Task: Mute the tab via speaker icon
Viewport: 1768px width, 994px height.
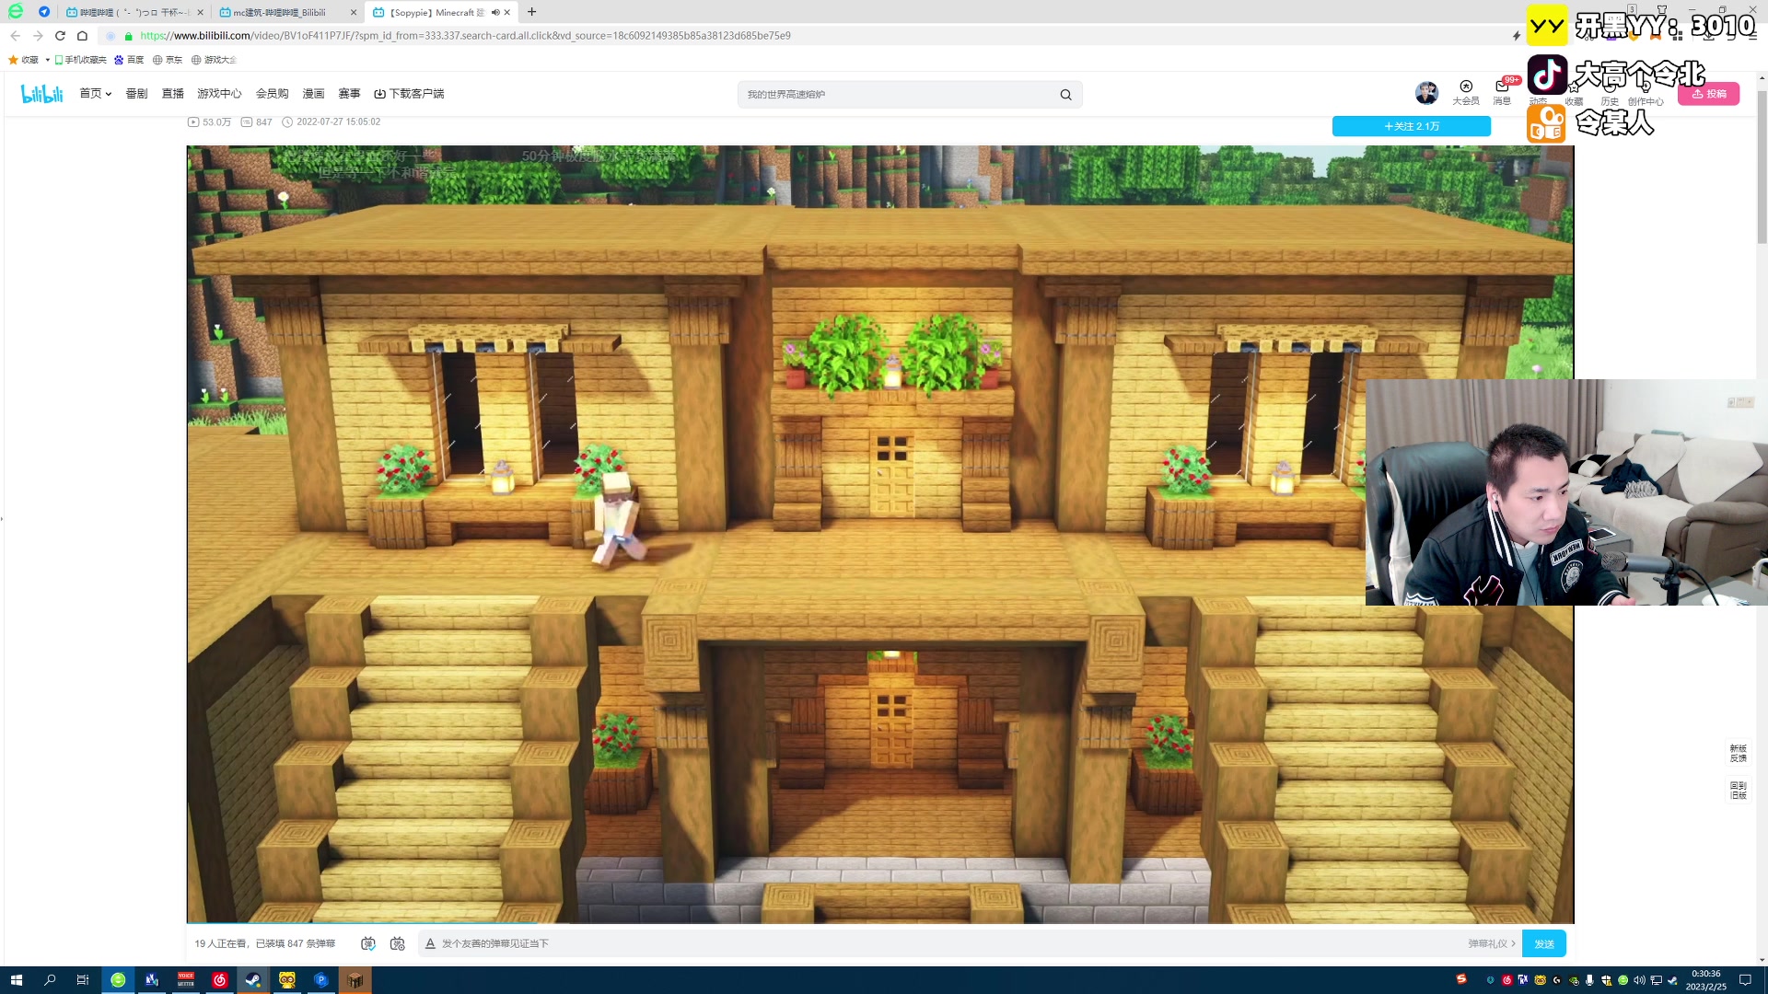Action: click(x=495, y=13)
